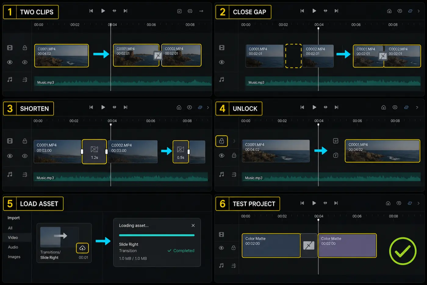Image resolution: width=427 pixels, height=285 pixels.
Task: Open audio track settings icon in Two Clips panel
Action: tap(25, 79)
